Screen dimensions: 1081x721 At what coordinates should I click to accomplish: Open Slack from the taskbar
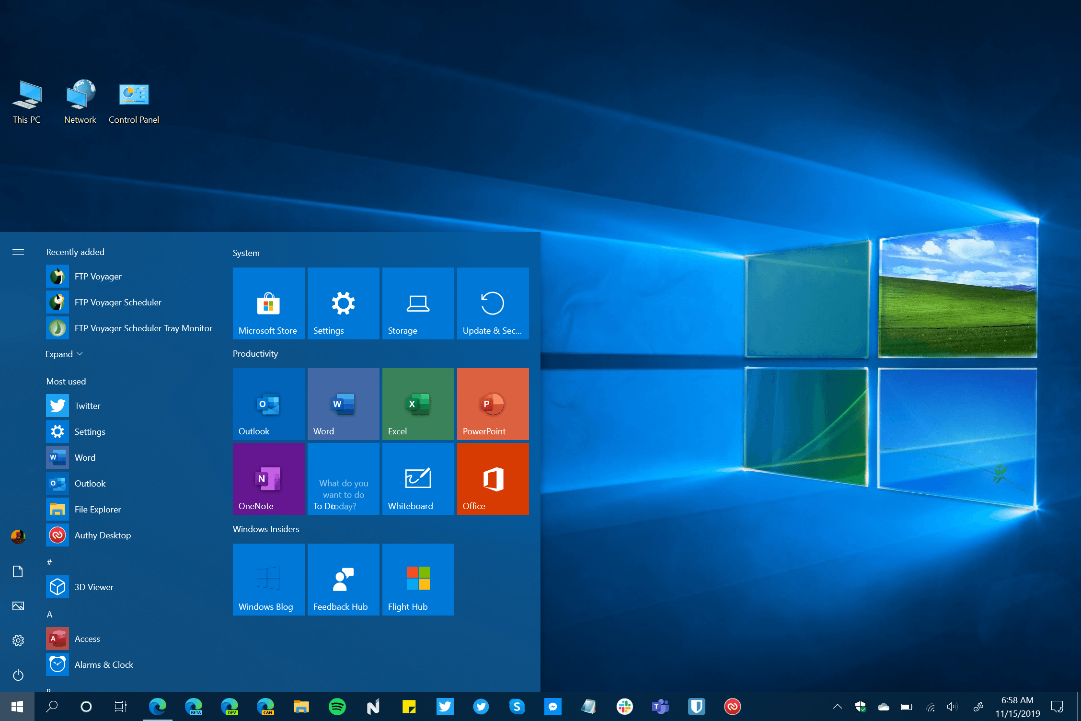coord(624,707)
